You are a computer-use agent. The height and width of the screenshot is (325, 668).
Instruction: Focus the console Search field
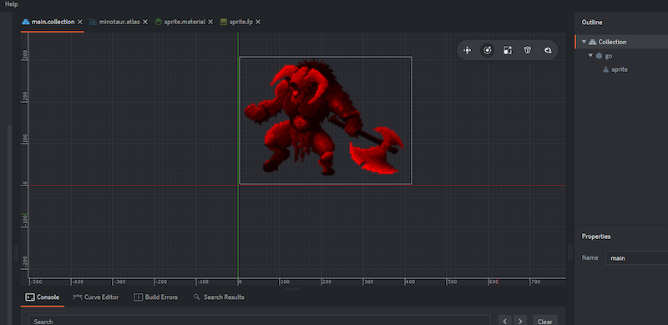click(x=259, y=321)
